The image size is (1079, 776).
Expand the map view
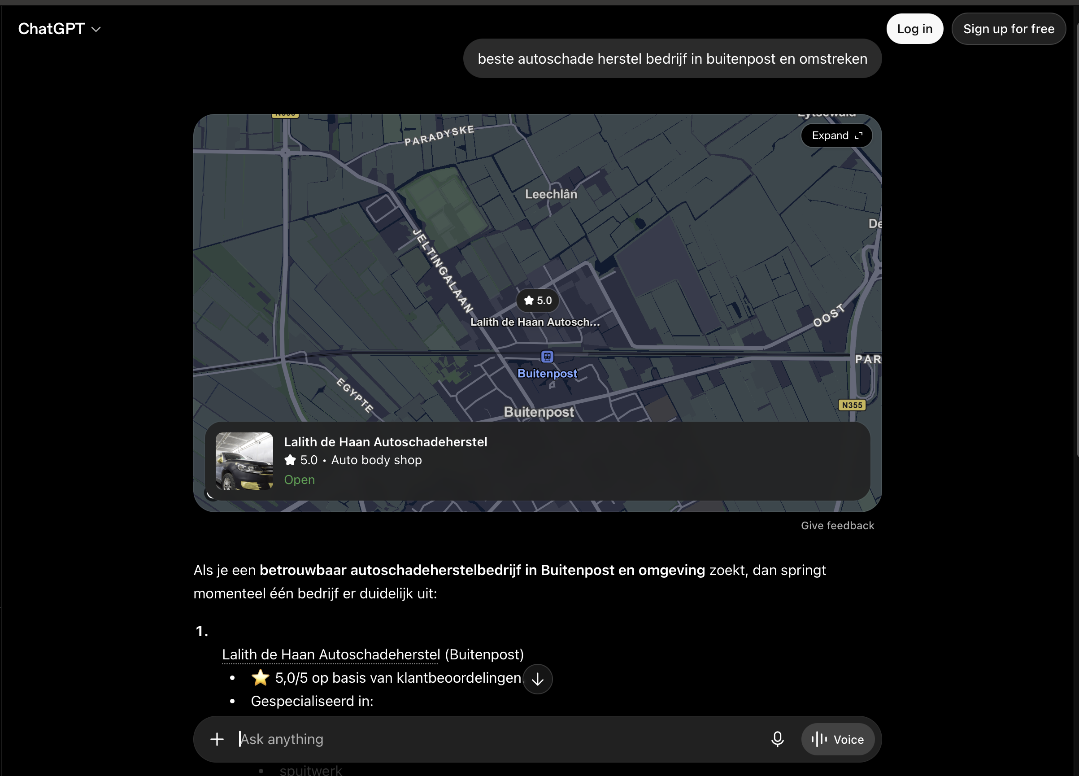coord(836,135)
